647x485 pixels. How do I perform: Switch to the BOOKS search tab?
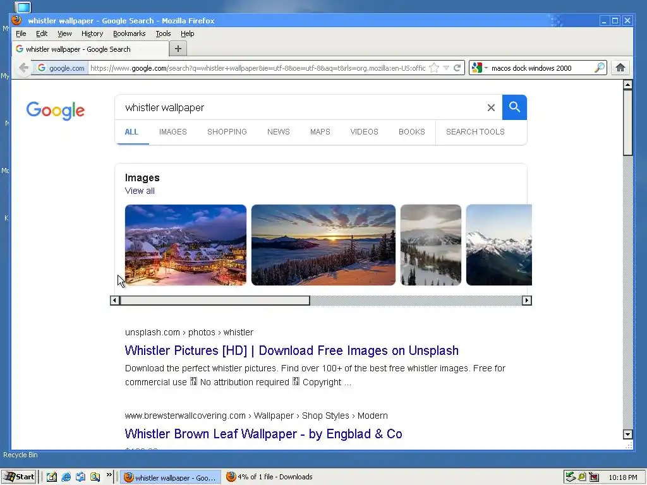click(412, 131)
